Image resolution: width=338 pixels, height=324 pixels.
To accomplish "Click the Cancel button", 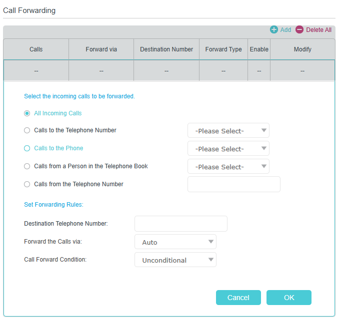I will (x=238, y=298).
